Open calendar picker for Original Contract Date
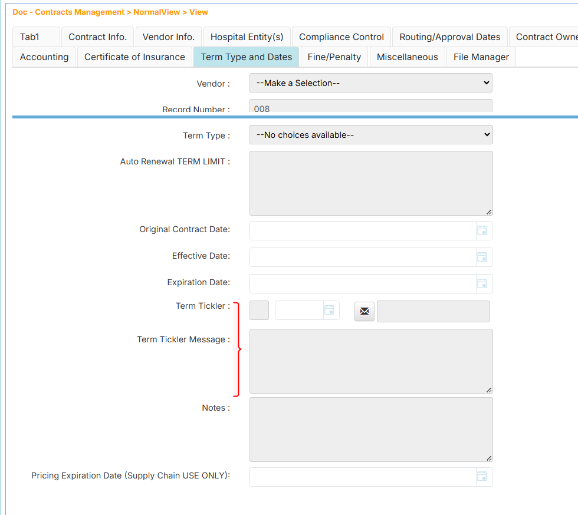Screen dimensions: 578x515 pos(482,230)
